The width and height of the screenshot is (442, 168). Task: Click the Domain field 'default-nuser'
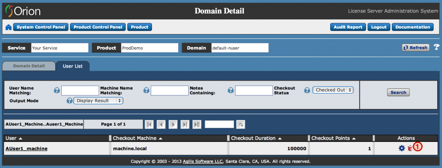[240, 48]
